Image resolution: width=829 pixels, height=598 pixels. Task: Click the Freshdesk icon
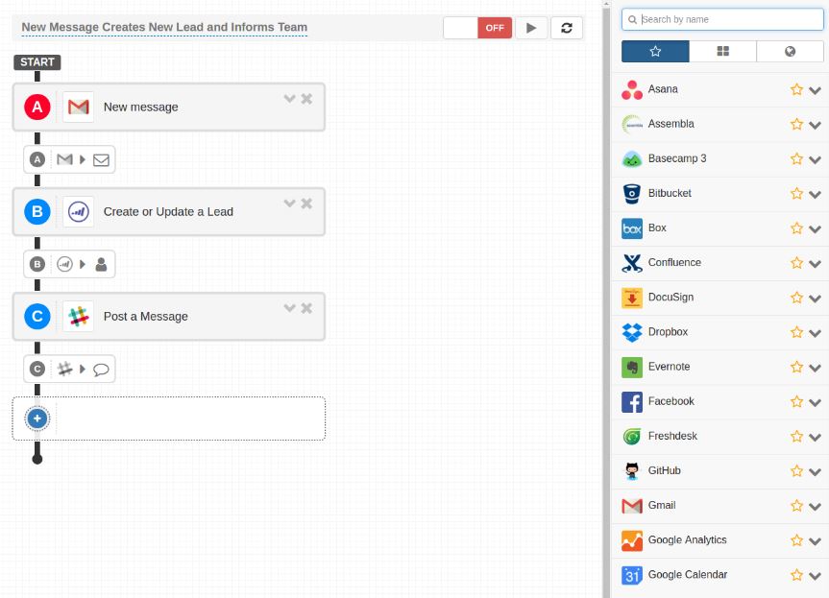coord(632,437)
